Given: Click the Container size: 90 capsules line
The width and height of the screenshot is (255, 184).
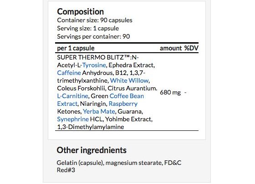Looking at the screenshot, I should (95, 20).
